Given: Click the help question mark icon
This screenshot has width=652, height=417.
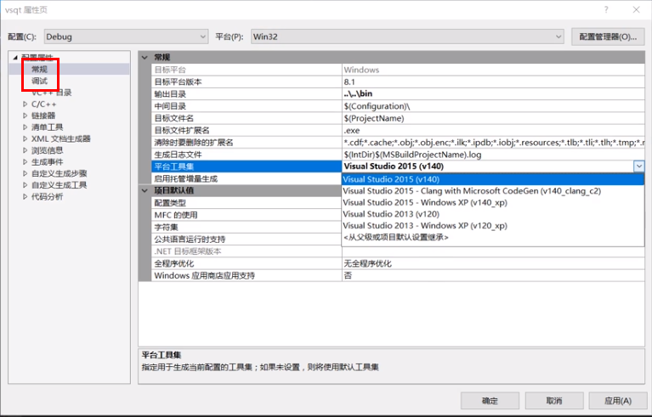Looking at the screenshot, I should [x=605, y=8].
